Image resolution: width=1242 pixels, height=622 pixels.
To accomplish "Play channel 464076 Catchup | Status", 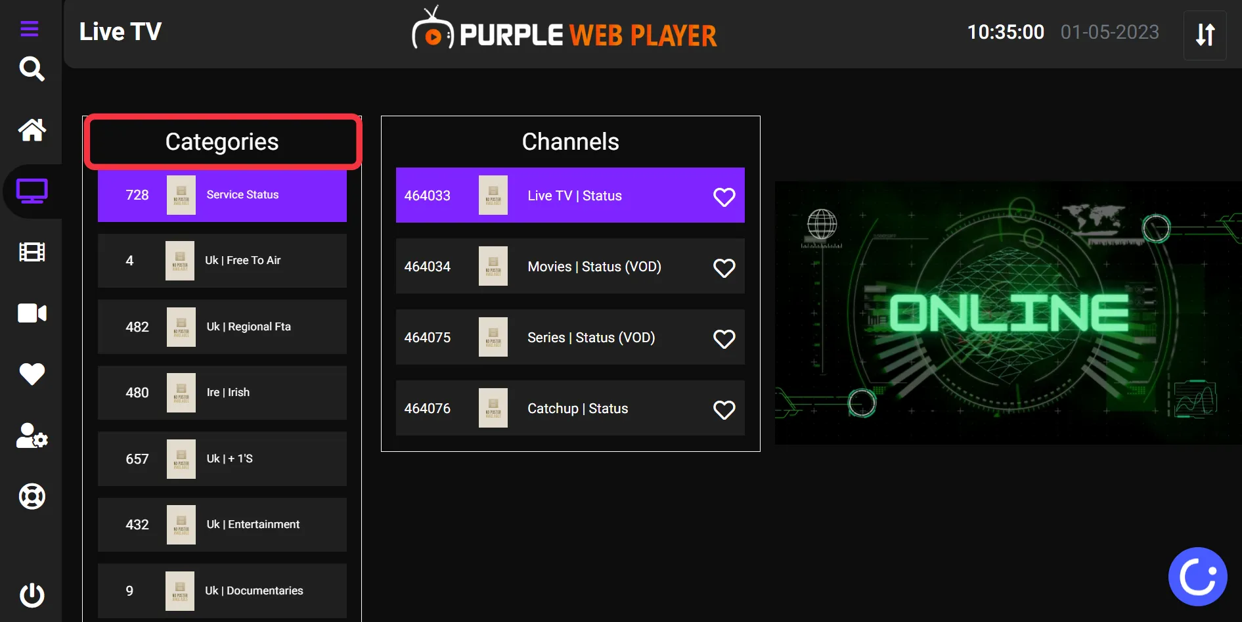I will point(570,408).
